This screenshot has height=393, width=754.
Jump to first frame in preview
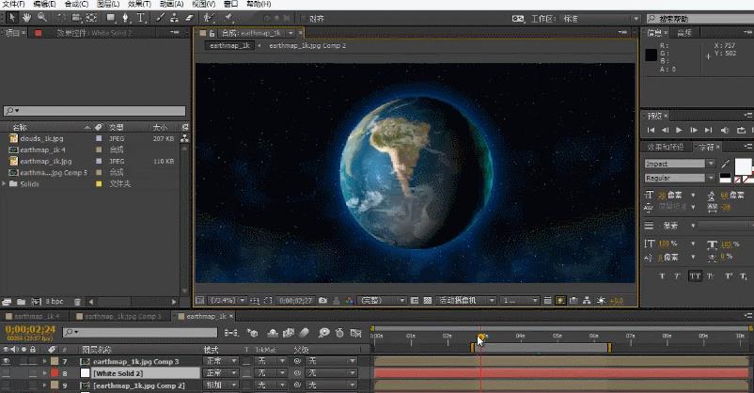tap(652, 130)
